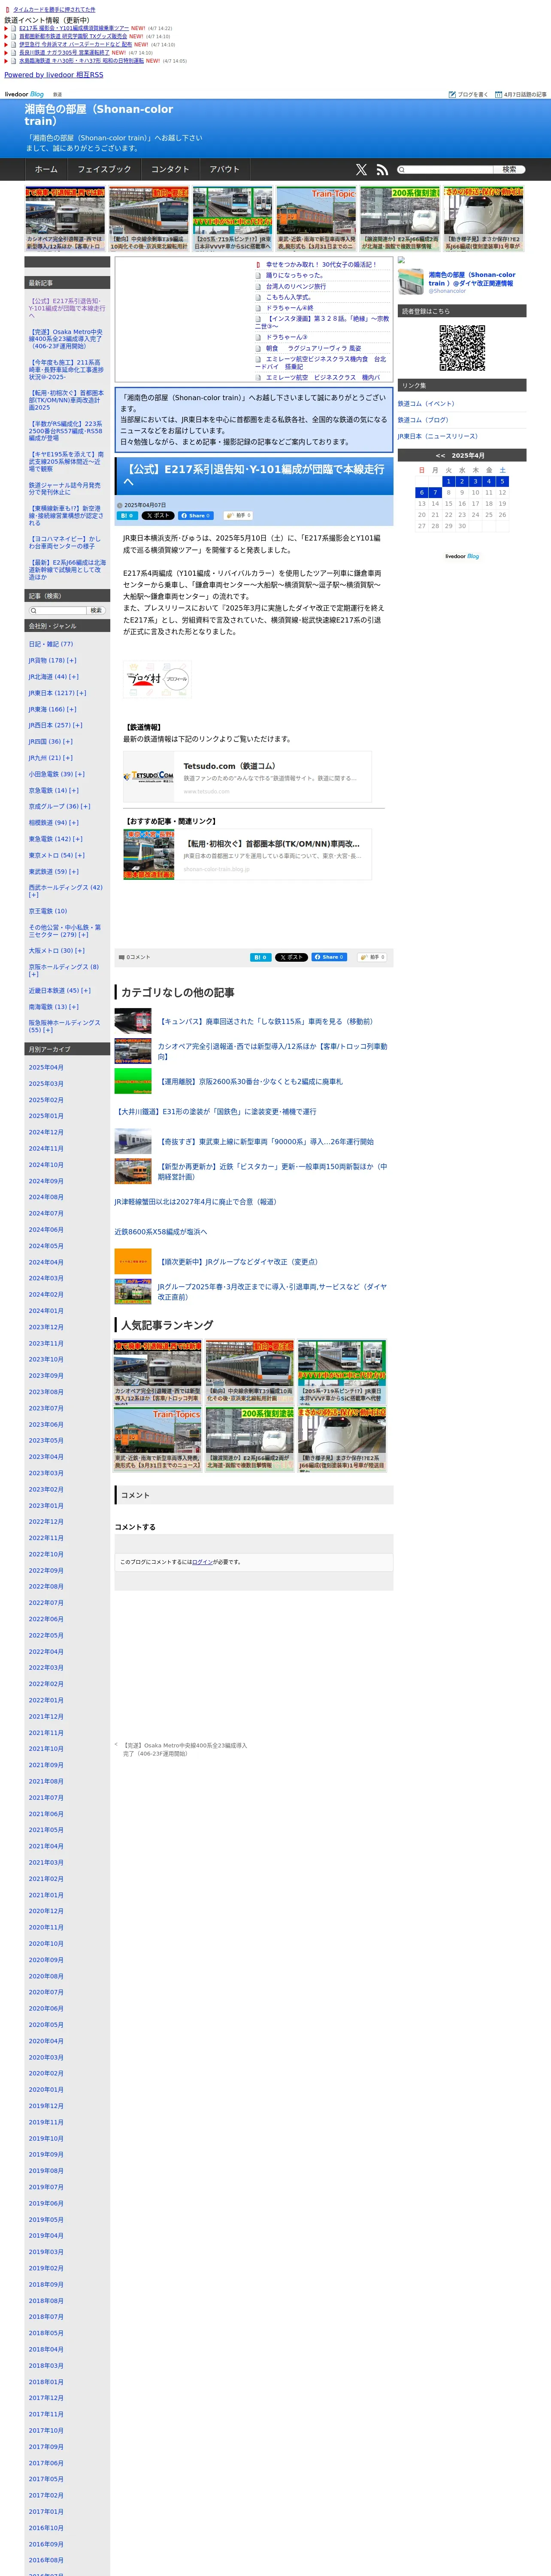Open 【完遂】Osaka Metro 400系 recent article
The height and width of the screenshot is (2576, 551).
(x=66, y=339)
